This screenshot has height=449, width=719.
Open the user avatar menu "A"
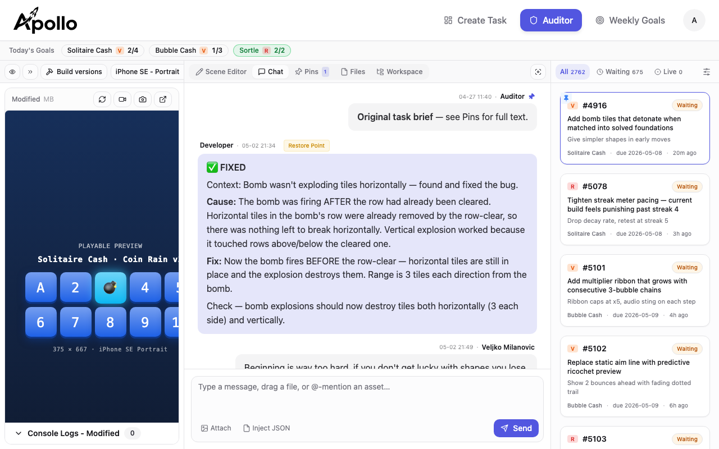coord(694,20)
